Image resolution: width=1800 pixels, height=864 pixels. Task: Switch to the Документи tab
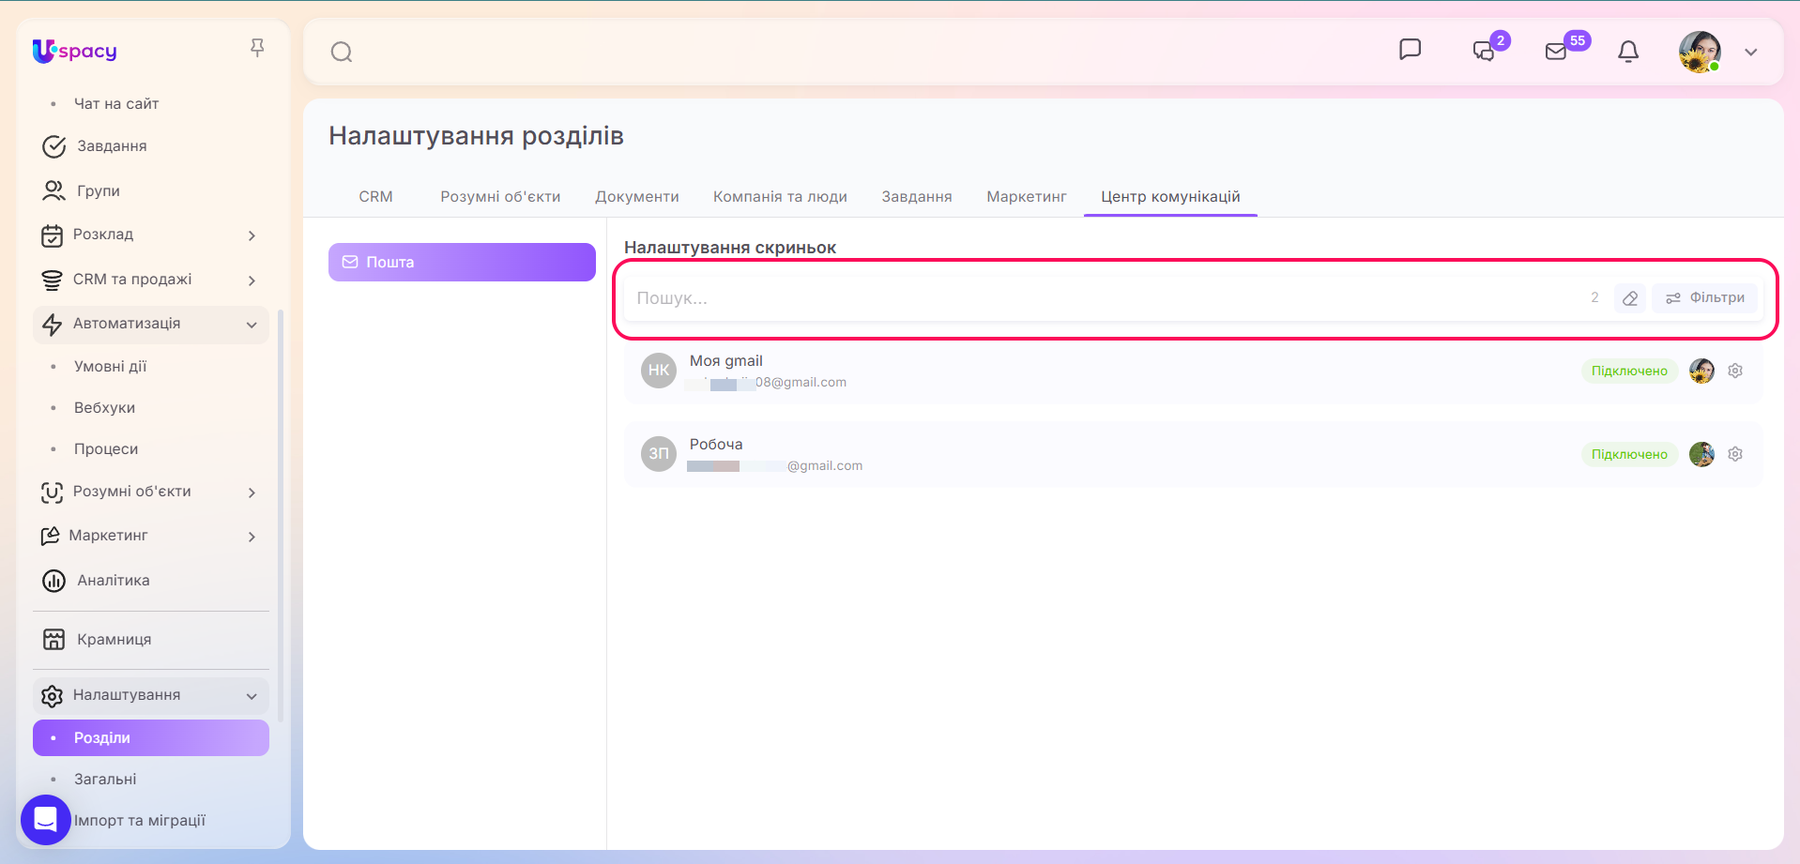(x=637, y=196)
